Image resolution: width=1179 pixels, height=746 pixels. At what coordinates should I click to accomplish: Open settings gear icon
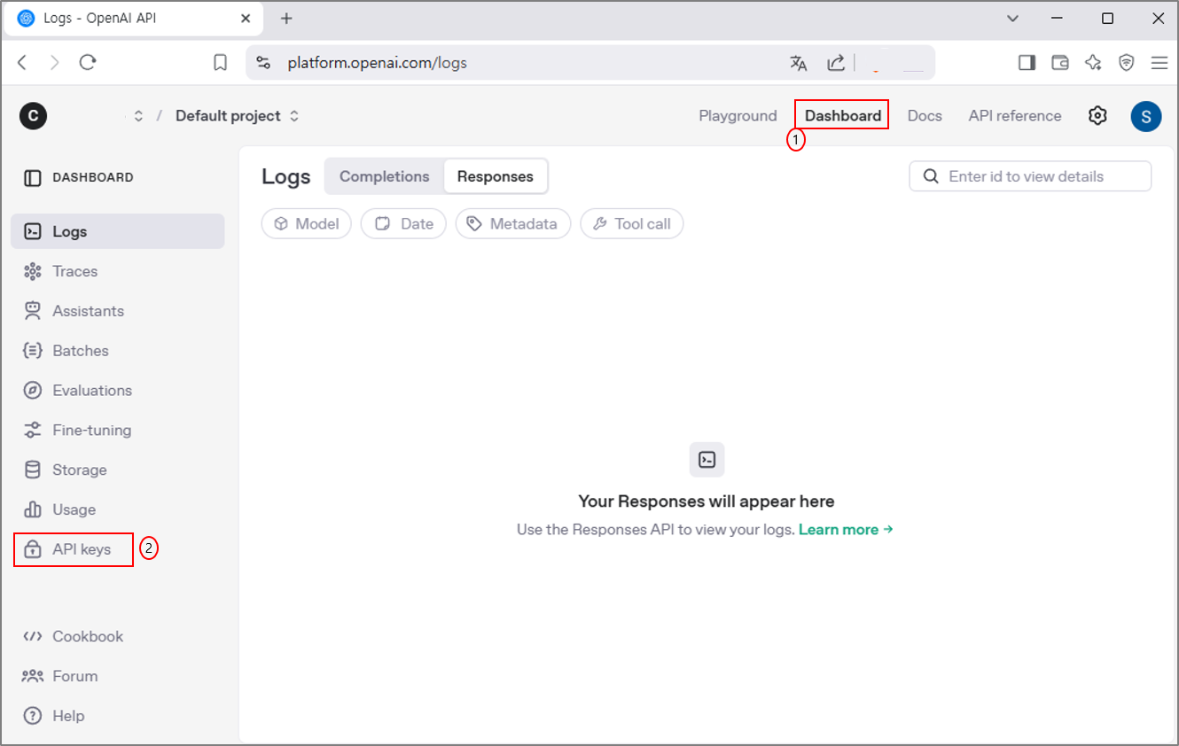click(1097, 116)
